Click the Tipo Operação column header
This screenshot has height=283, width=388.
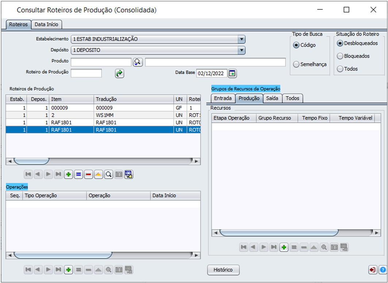coord(54,196)
